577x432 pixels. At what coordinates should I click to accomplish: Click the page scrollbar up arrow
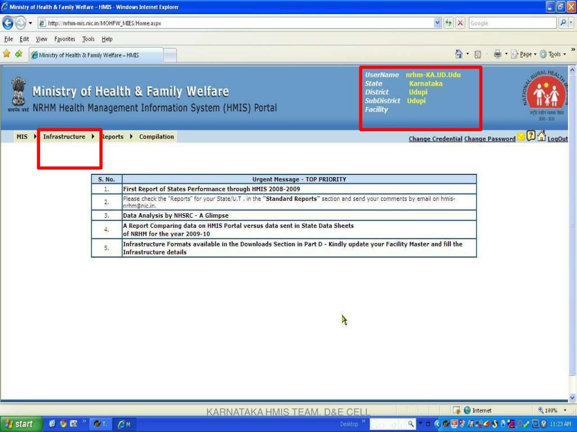(572, 69)
